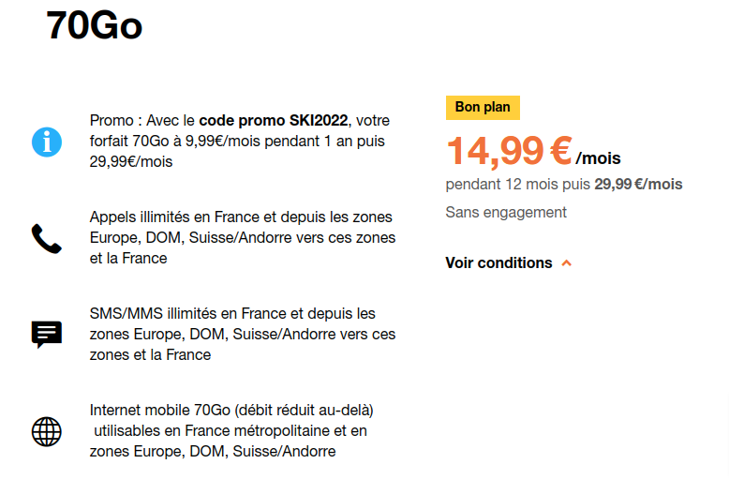Click the Appels illimités description text

pyautogui.click(x=242, y=238)
